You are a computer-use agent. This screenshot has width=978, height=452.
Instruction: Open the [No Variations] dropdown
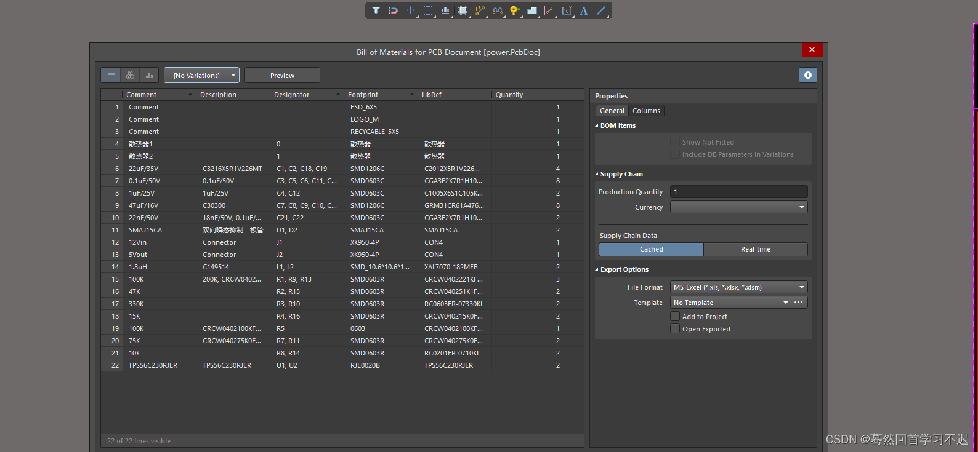[201, 76]
